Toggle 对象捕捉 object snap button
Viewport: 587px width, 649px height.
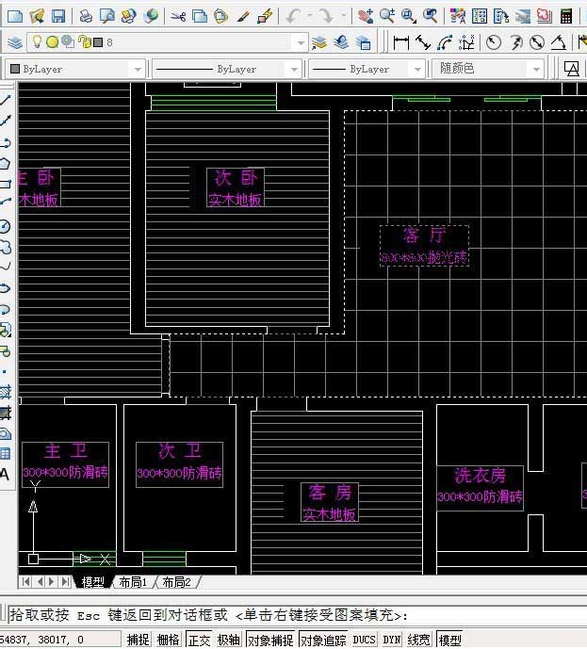coord(269,640)
